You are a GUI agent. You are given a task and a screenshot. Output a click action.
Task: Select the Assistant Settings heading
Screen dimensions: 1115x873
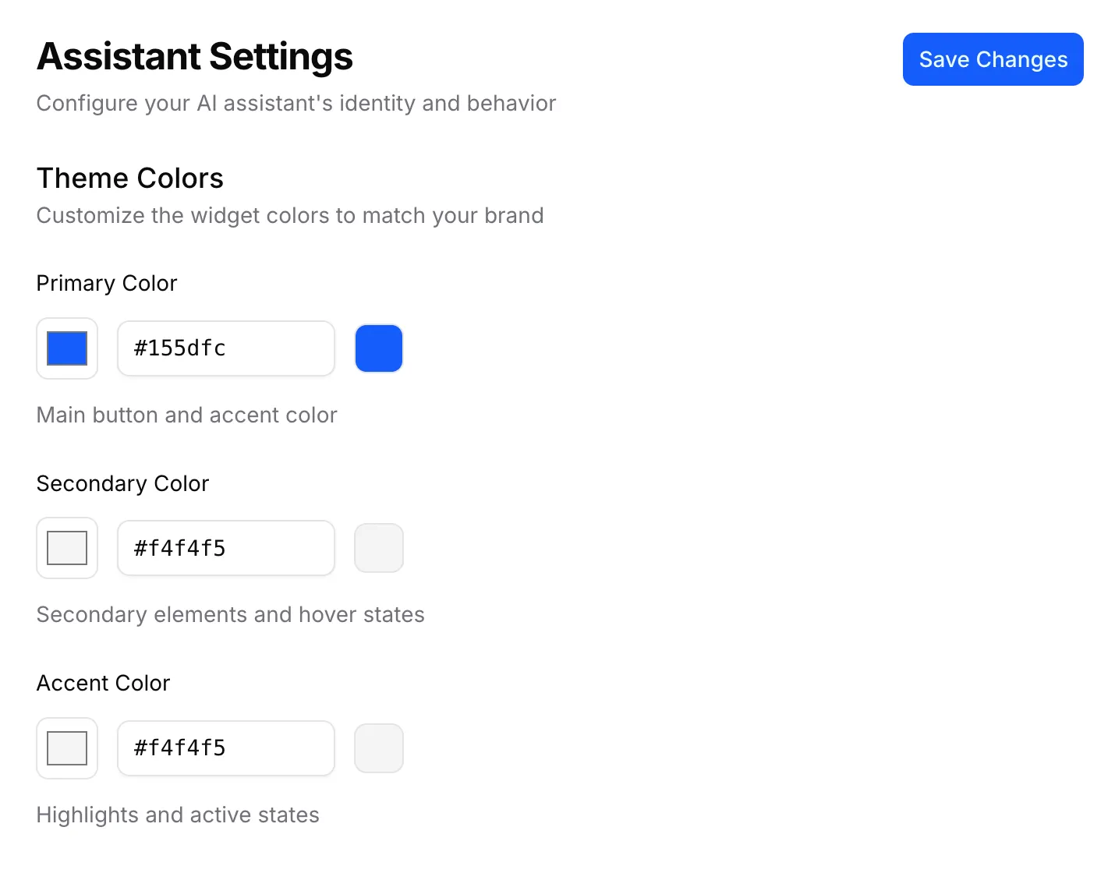click(x=194, y=56)
